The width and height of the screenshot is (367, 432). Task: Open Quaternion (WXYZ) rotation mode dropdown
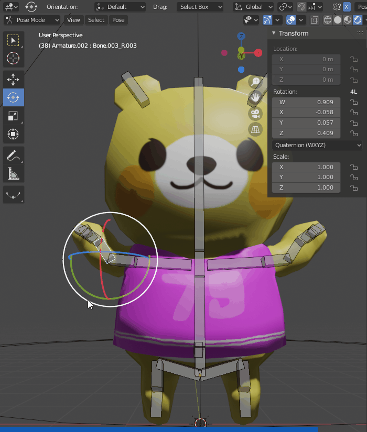click(317, 145)
